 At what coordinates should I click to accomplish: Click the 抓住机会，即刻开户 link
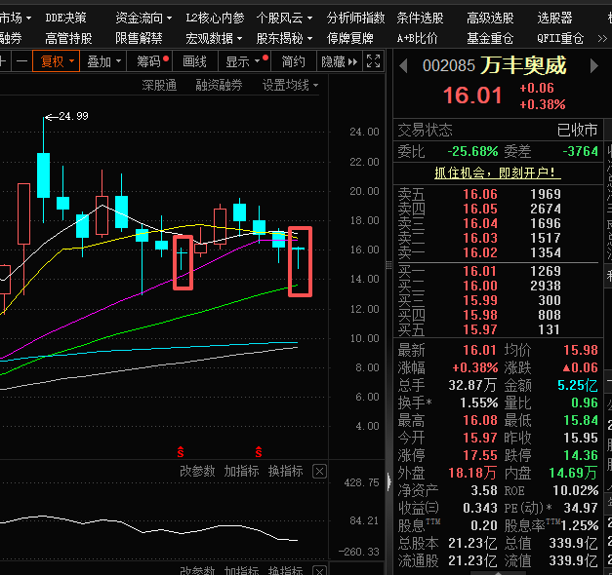[498, 172]
